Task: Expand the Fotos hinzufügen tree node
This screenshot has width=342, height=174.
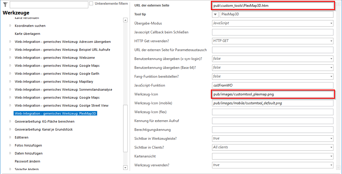Action: (x=10, y=145)
